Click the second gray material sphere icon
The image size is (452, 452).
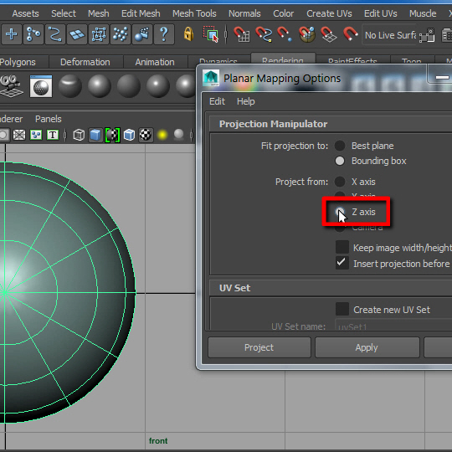coord(100,86)
